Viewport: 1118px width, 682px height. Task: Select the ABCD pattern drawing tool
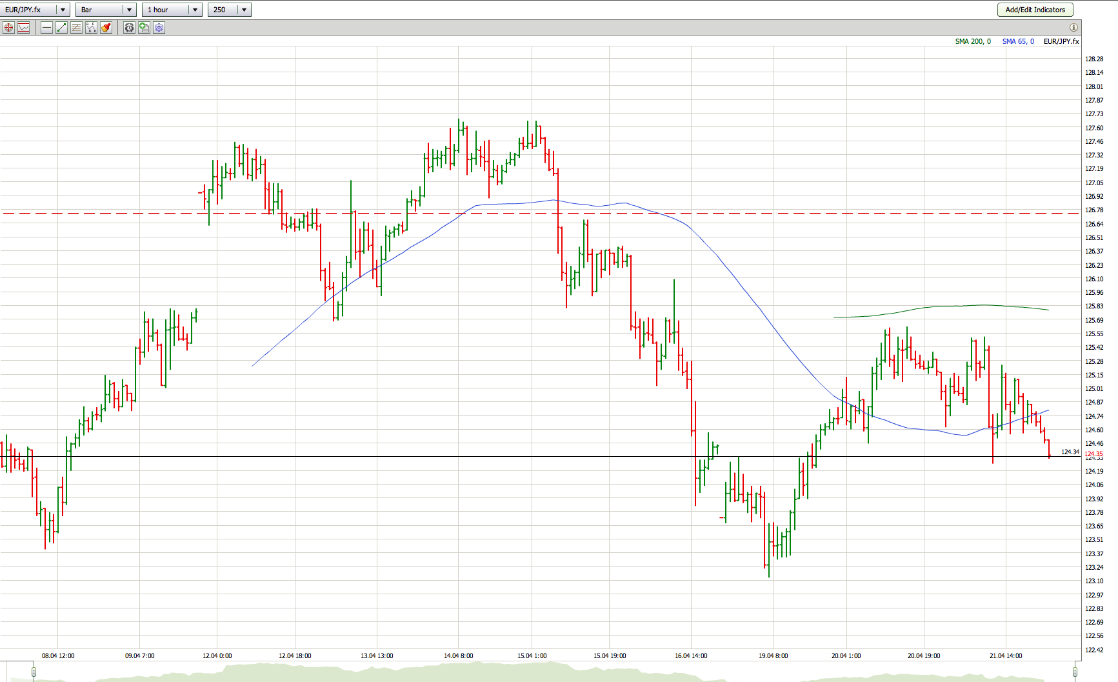pos(91,28)
